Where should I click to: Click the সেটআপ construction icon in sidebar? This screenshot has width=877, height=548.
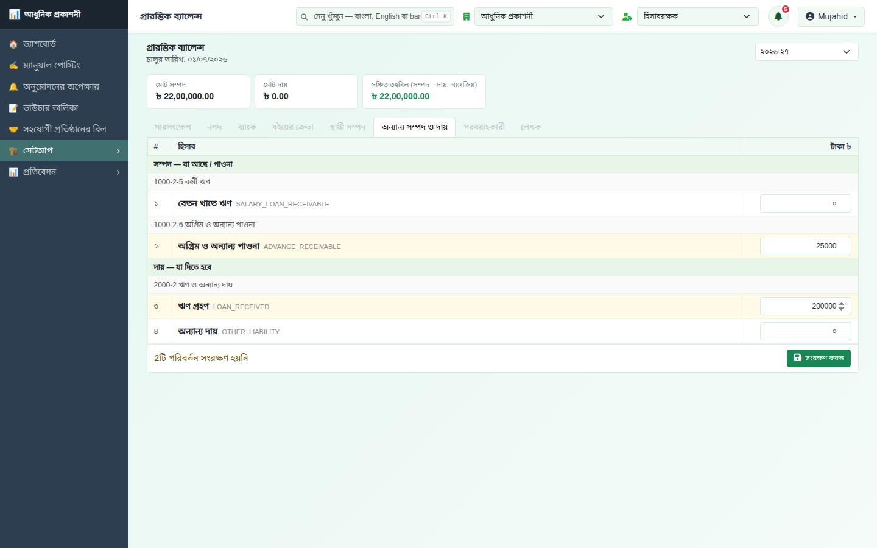(13, 151)
